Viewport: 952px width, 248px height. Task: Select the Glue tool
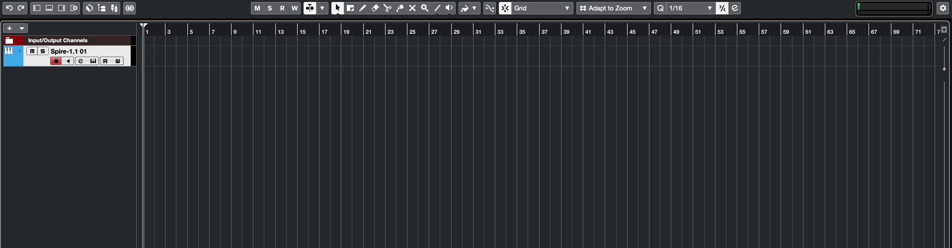tap(400, 8)
